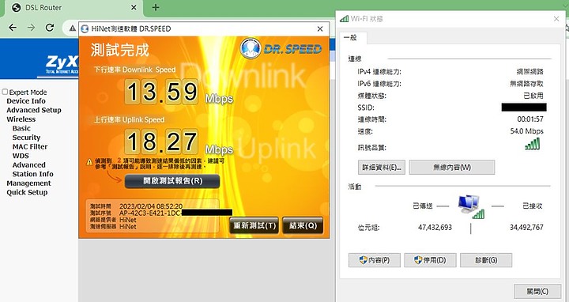The height and width of the screenshot is (302, 569).
Task: Click the 18.27 uplink speed value
Action: point(161,142)
